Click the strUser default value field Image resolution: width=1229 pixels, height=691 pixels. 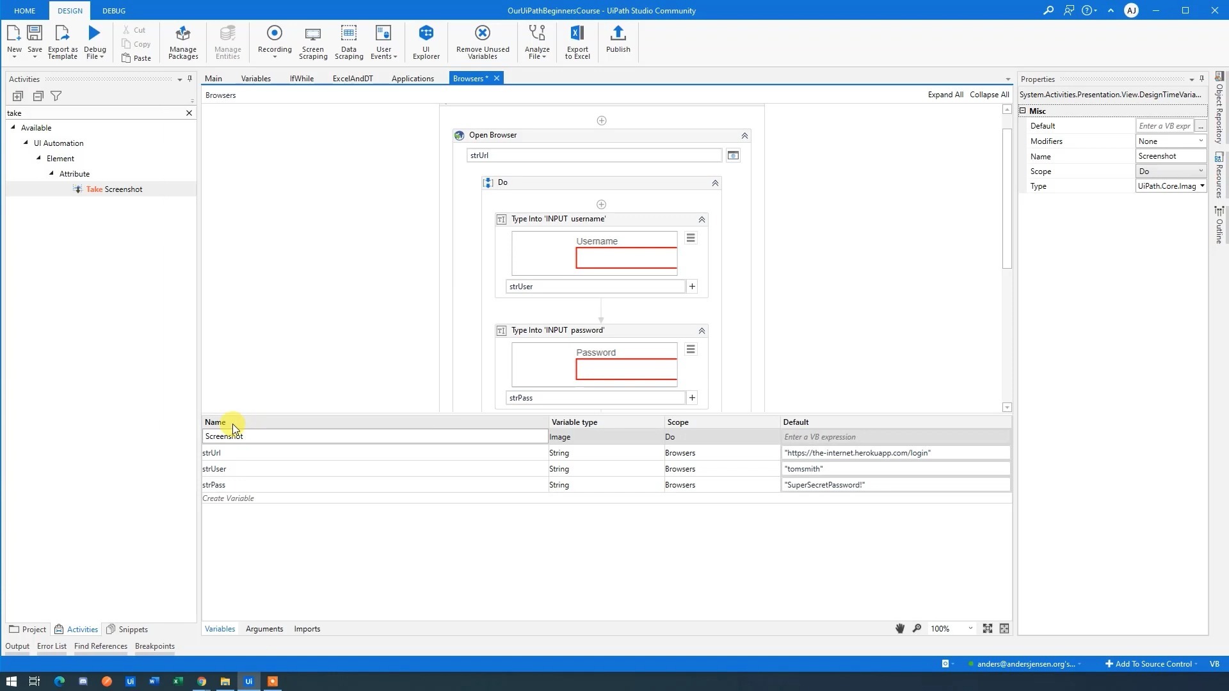[896, 469]
